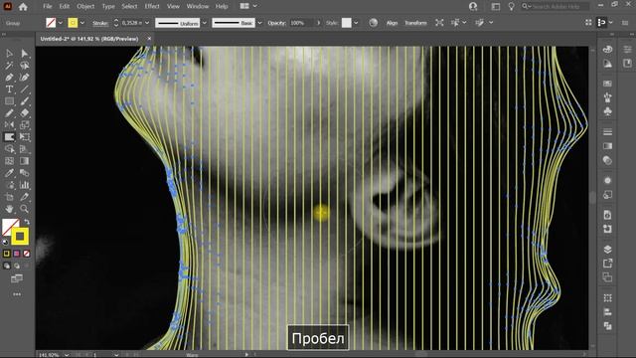This screenshot has height=358, width=636.
Task: Swap fill and stroke colors
Action: point(27,222)
